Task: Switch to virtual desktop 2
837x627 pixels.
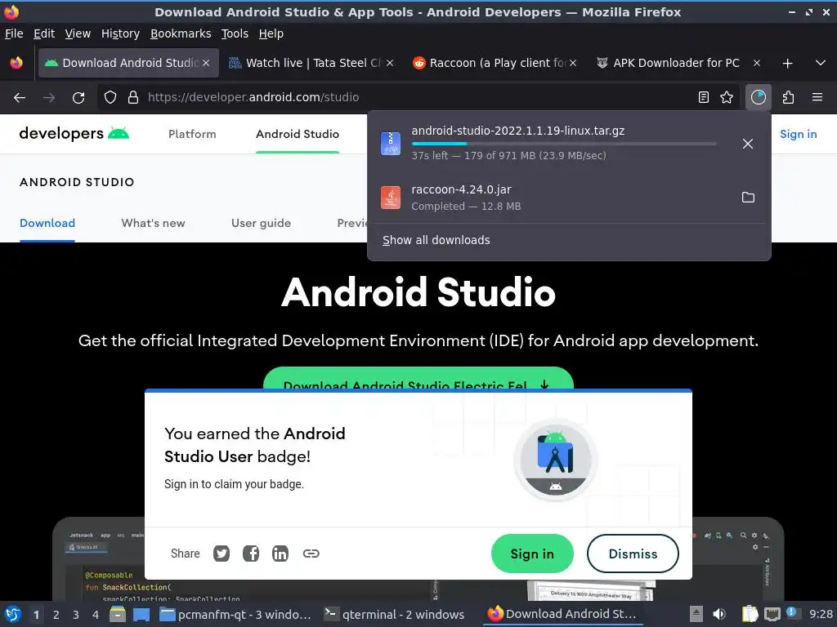Action: coord(56,615)
